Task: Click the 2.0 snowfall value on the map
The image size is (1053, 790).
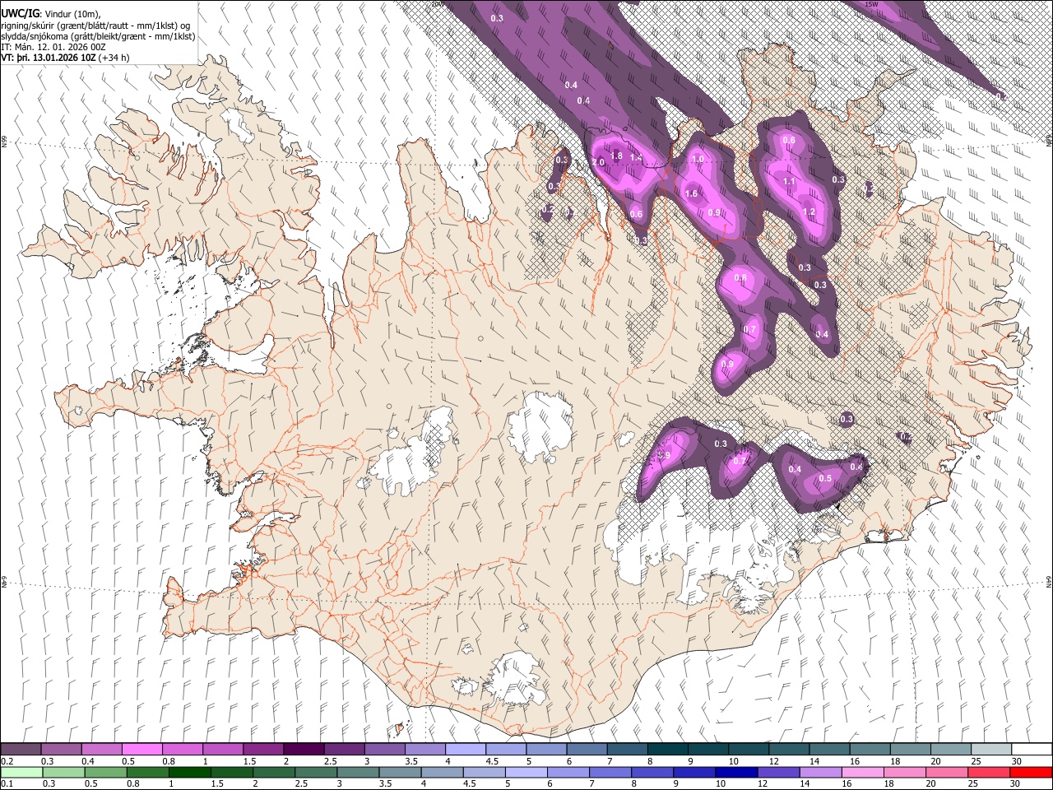Action: pyautogui.click(x=598, y=162)
